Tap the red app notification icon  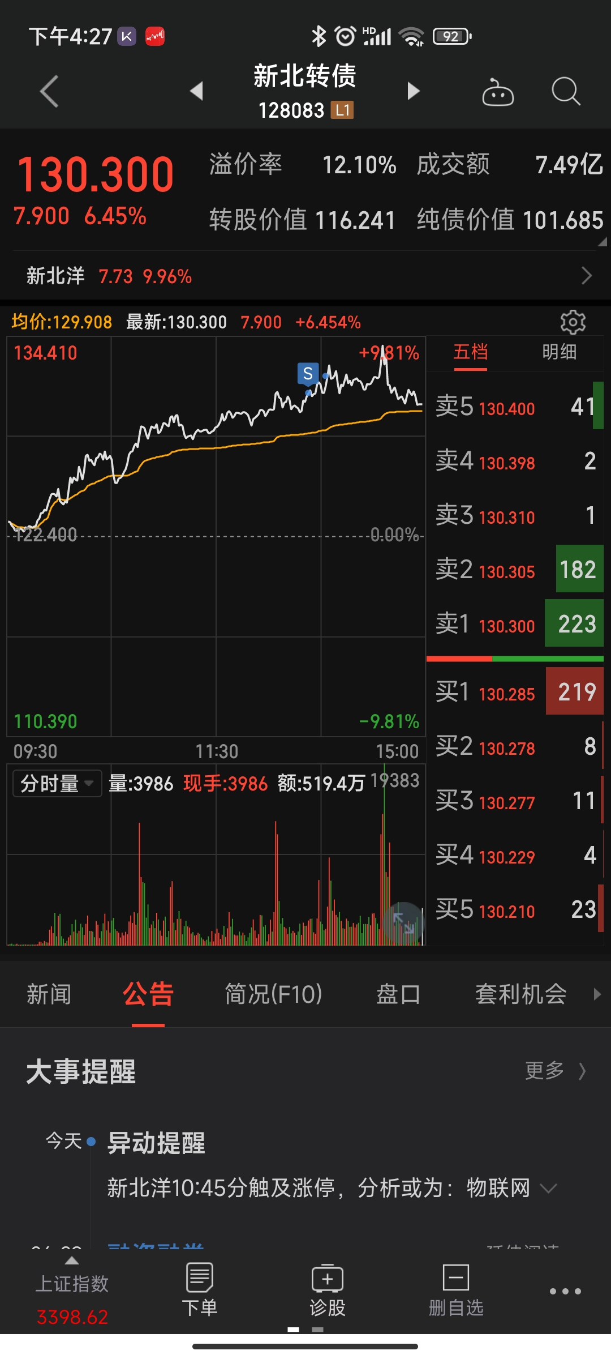point(154,37)
